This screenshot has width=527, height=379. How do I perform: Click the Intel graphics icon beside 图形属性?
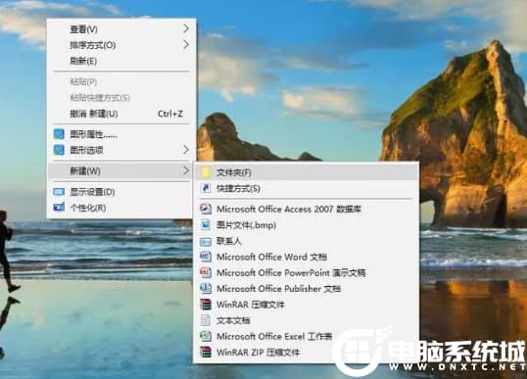59,134
